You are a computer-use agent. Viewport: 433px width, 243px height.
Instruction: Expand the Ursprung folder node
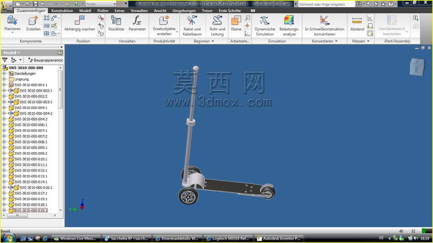pos(4,79)
